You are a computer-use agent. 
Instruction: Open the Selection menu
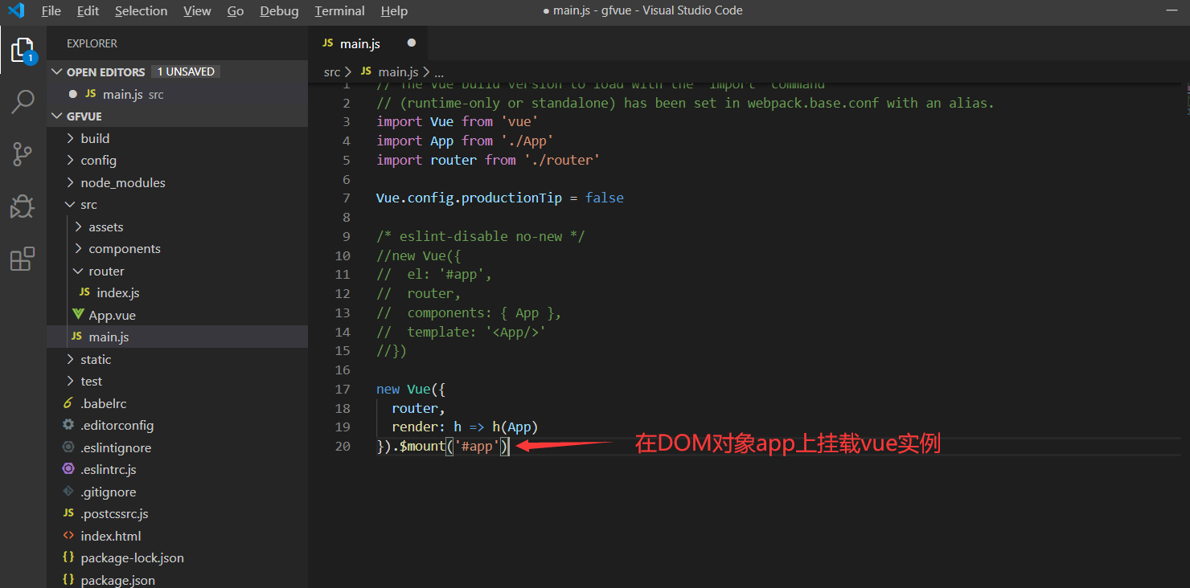(142, 11)
